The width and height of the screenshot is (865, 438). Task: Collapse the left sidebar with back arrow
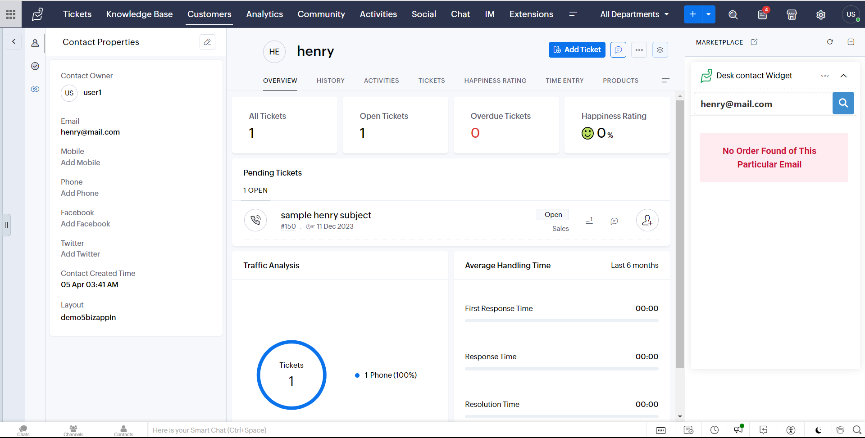[x=14, y=42]
